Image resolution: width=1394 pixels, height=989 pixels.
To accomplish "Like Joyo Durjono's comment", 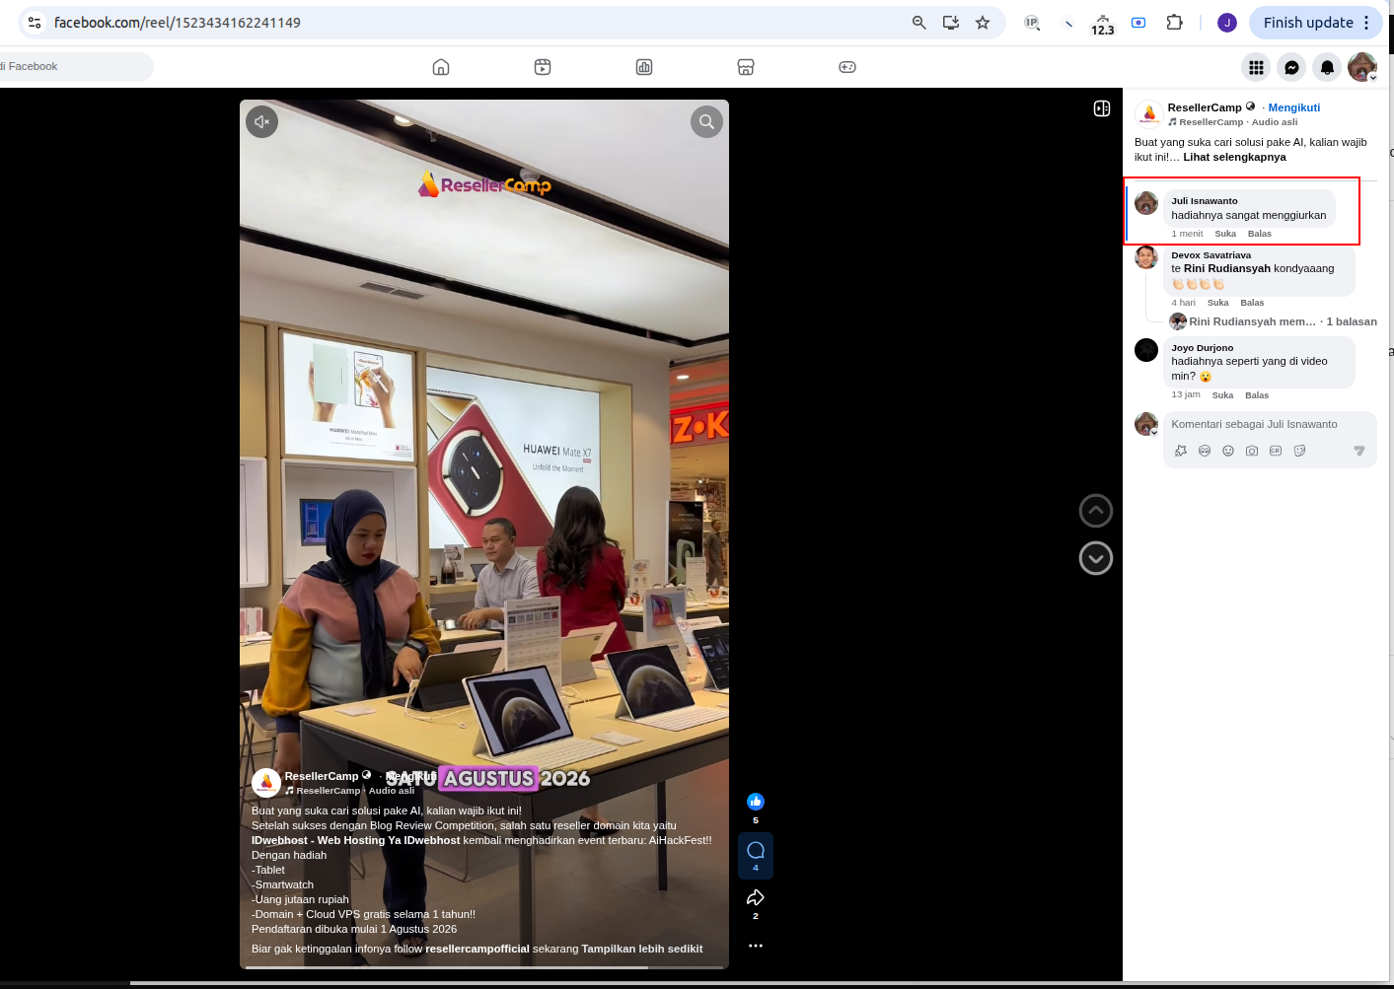I will click(1222, 395).
